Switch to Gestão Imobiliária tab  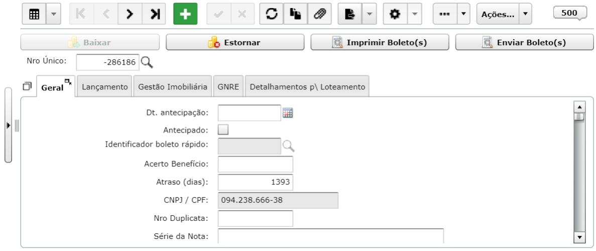tap(173, 87)
